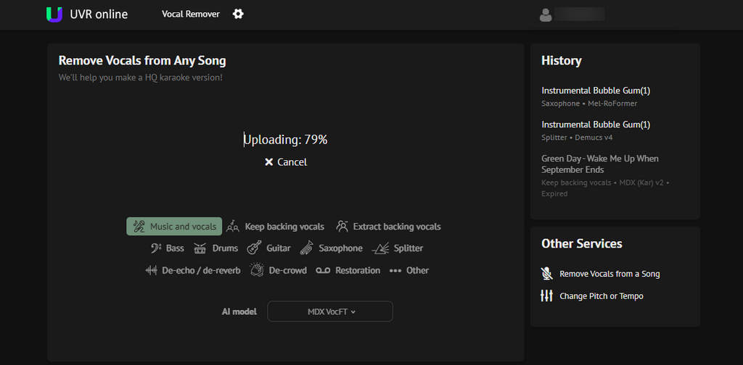Select the Music and vocals mode
Screen dimensions: 743x365
pos(174,227)
